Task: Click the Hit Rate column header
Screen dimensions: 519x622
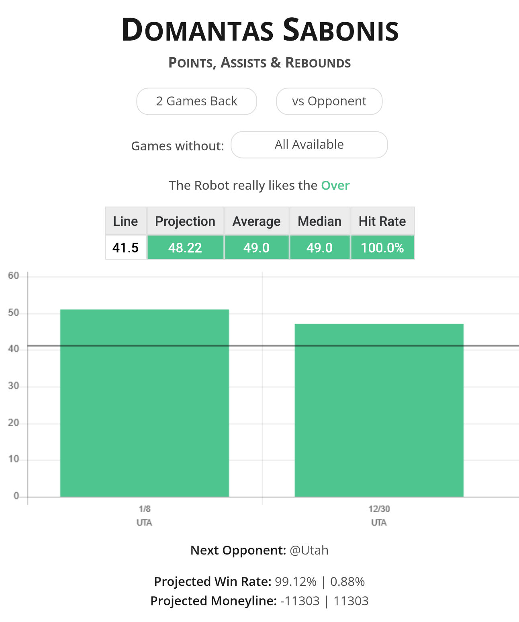Action: click(382, 221)
